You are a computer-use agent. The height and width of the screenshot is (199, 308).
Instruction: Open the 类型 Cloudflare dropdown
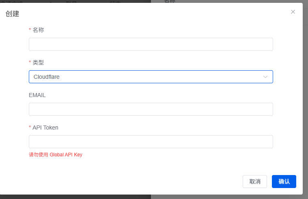pyautogui.click(x=151, y=77)
